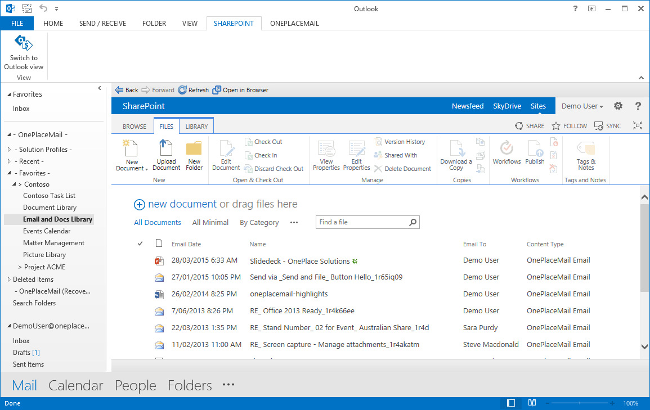Click the Upload Document icon
Screen dimensions: 650x410
pos(166,148)
